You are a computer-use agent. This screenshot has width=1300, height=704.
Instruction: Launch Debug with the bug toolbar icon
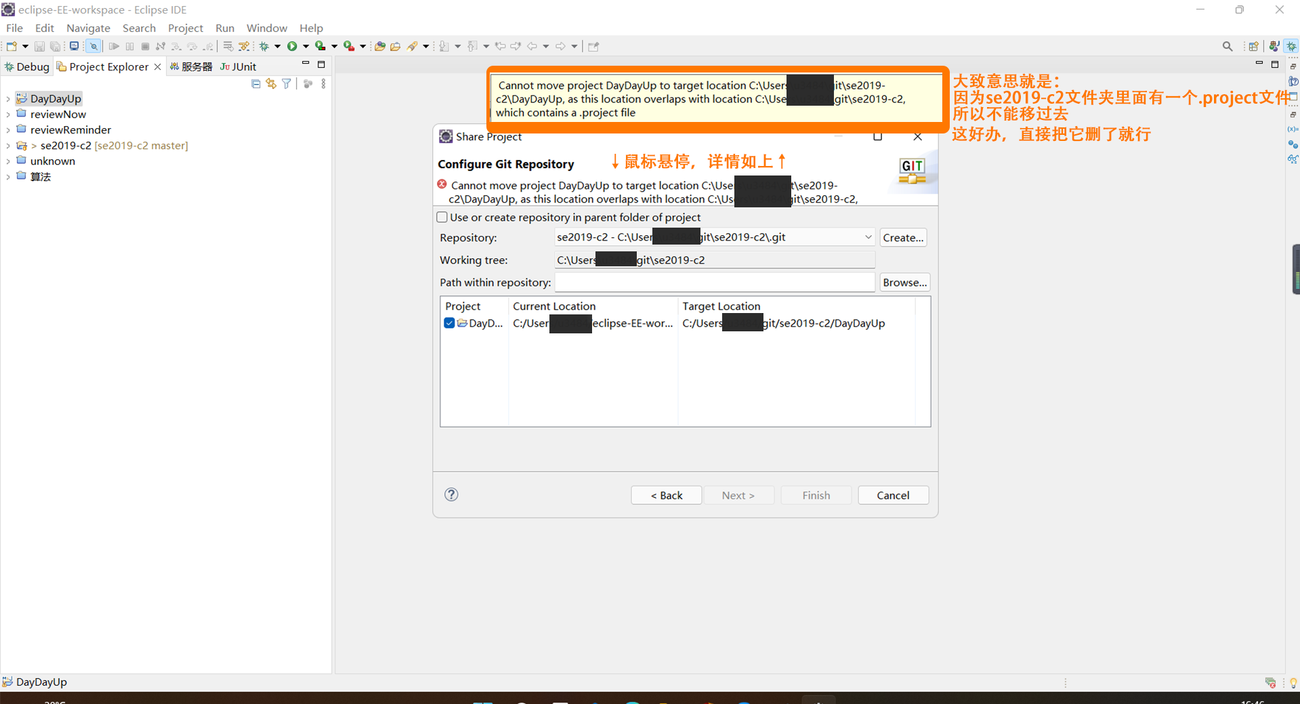click(x=264, y=46)
